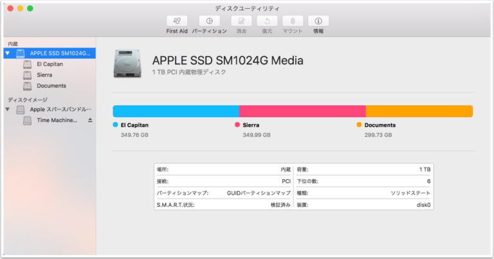Click the 容量 1 TB value
Image resolution: width=494 pixels, height=259 pixels.
425,169
